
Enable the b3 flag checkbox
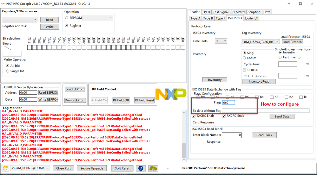pos(272,97)
